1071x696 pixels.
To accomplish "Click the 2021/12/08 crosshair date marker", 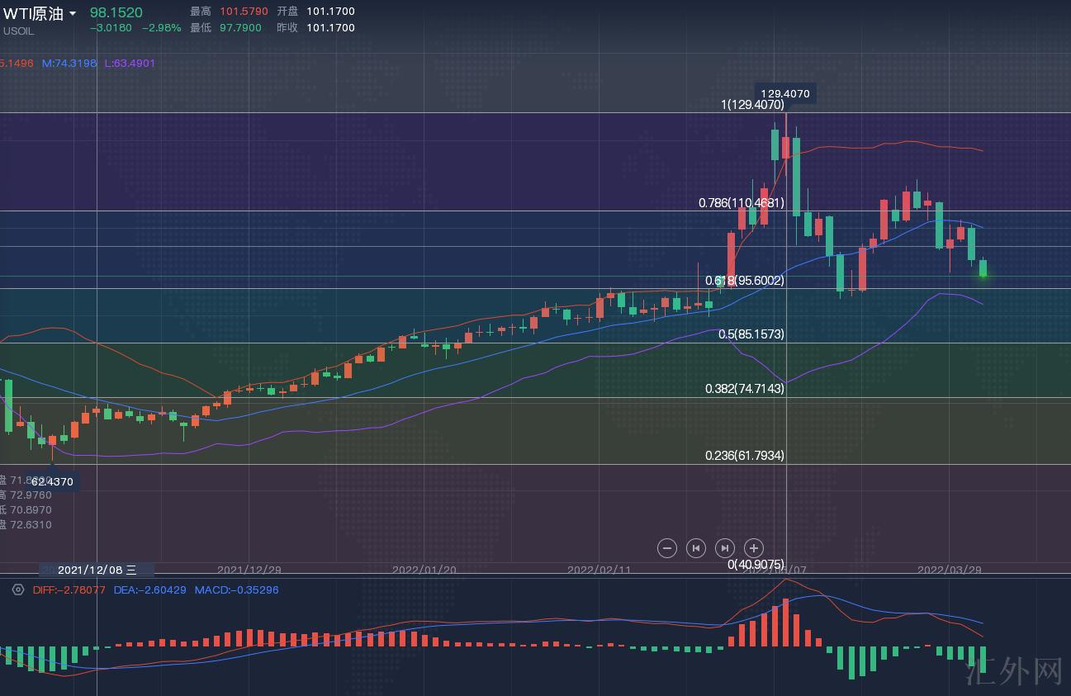I will pos(97,570).
